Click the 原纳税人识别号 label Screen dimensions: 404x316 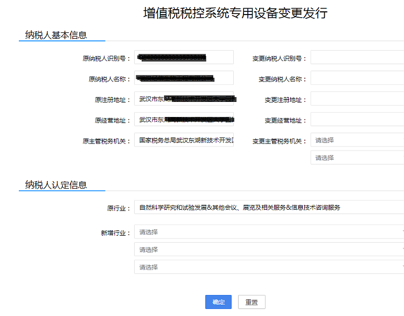click(106, 59)
